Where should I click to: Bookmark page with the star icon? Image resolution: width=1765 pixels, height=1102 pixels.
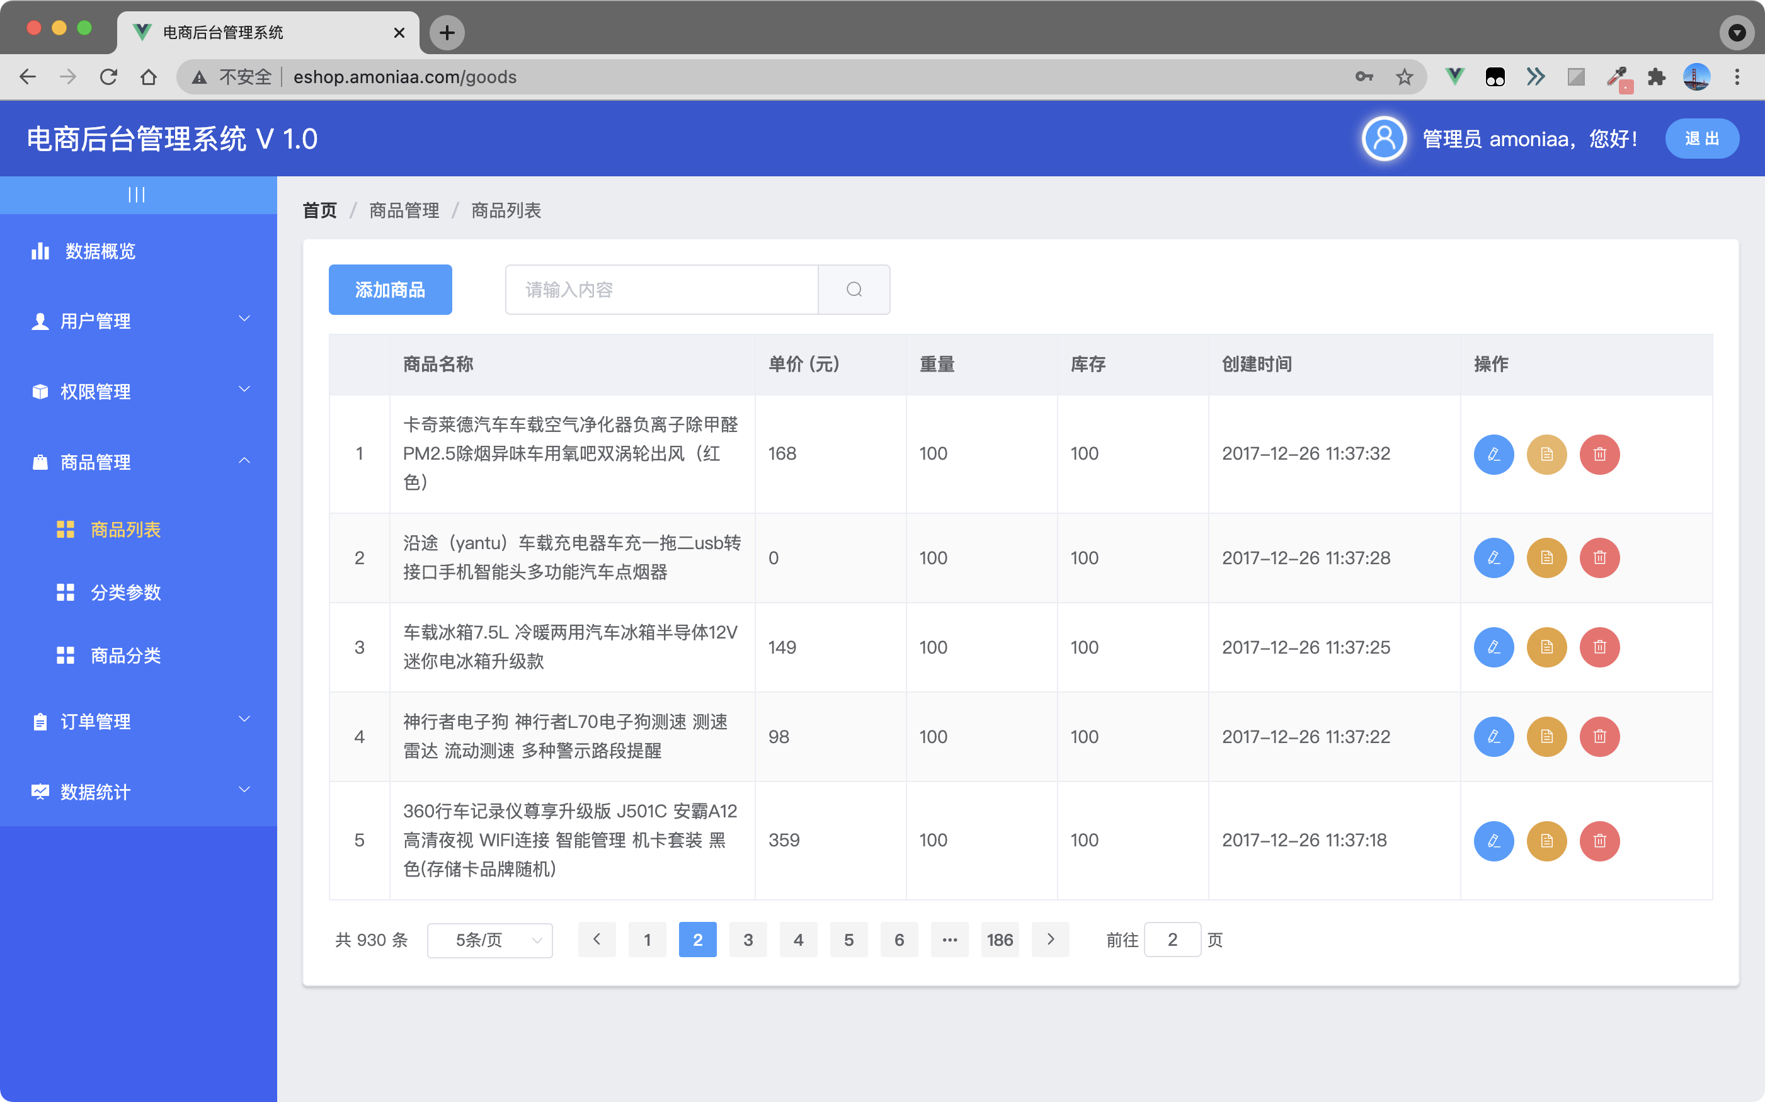pos(1404,77)
